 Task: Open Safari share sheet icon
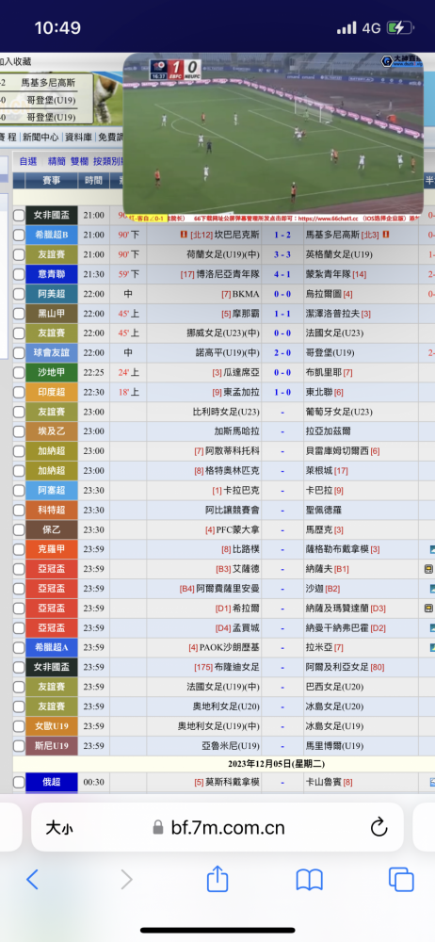click(x=217, y=878)
